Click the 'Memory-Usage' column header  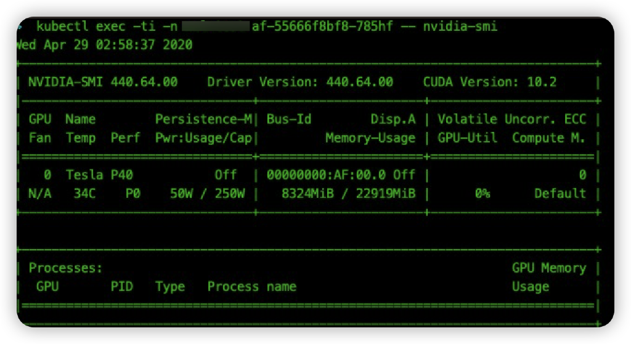tap(370, 138)
